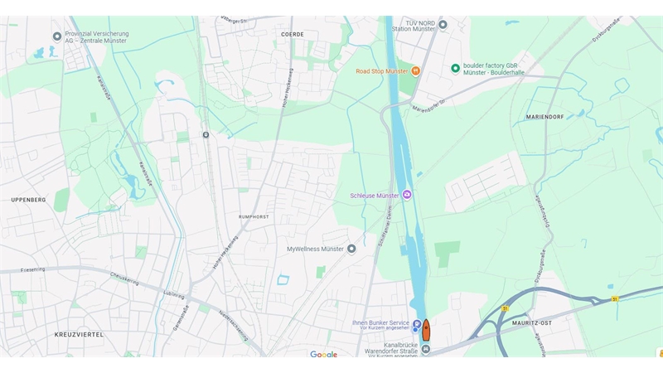This screenshot has height=373, width=663.
Task: Click the orange boat marker on the canal
Action: pyautogui.click(x=426, y=330)
